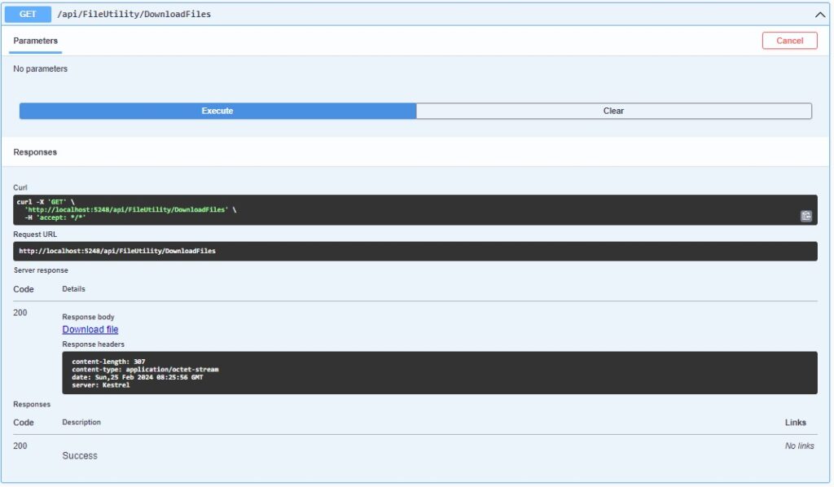Open the Download file link
The height and width of the screenshot is (487, 834).
tap(90, 330)
